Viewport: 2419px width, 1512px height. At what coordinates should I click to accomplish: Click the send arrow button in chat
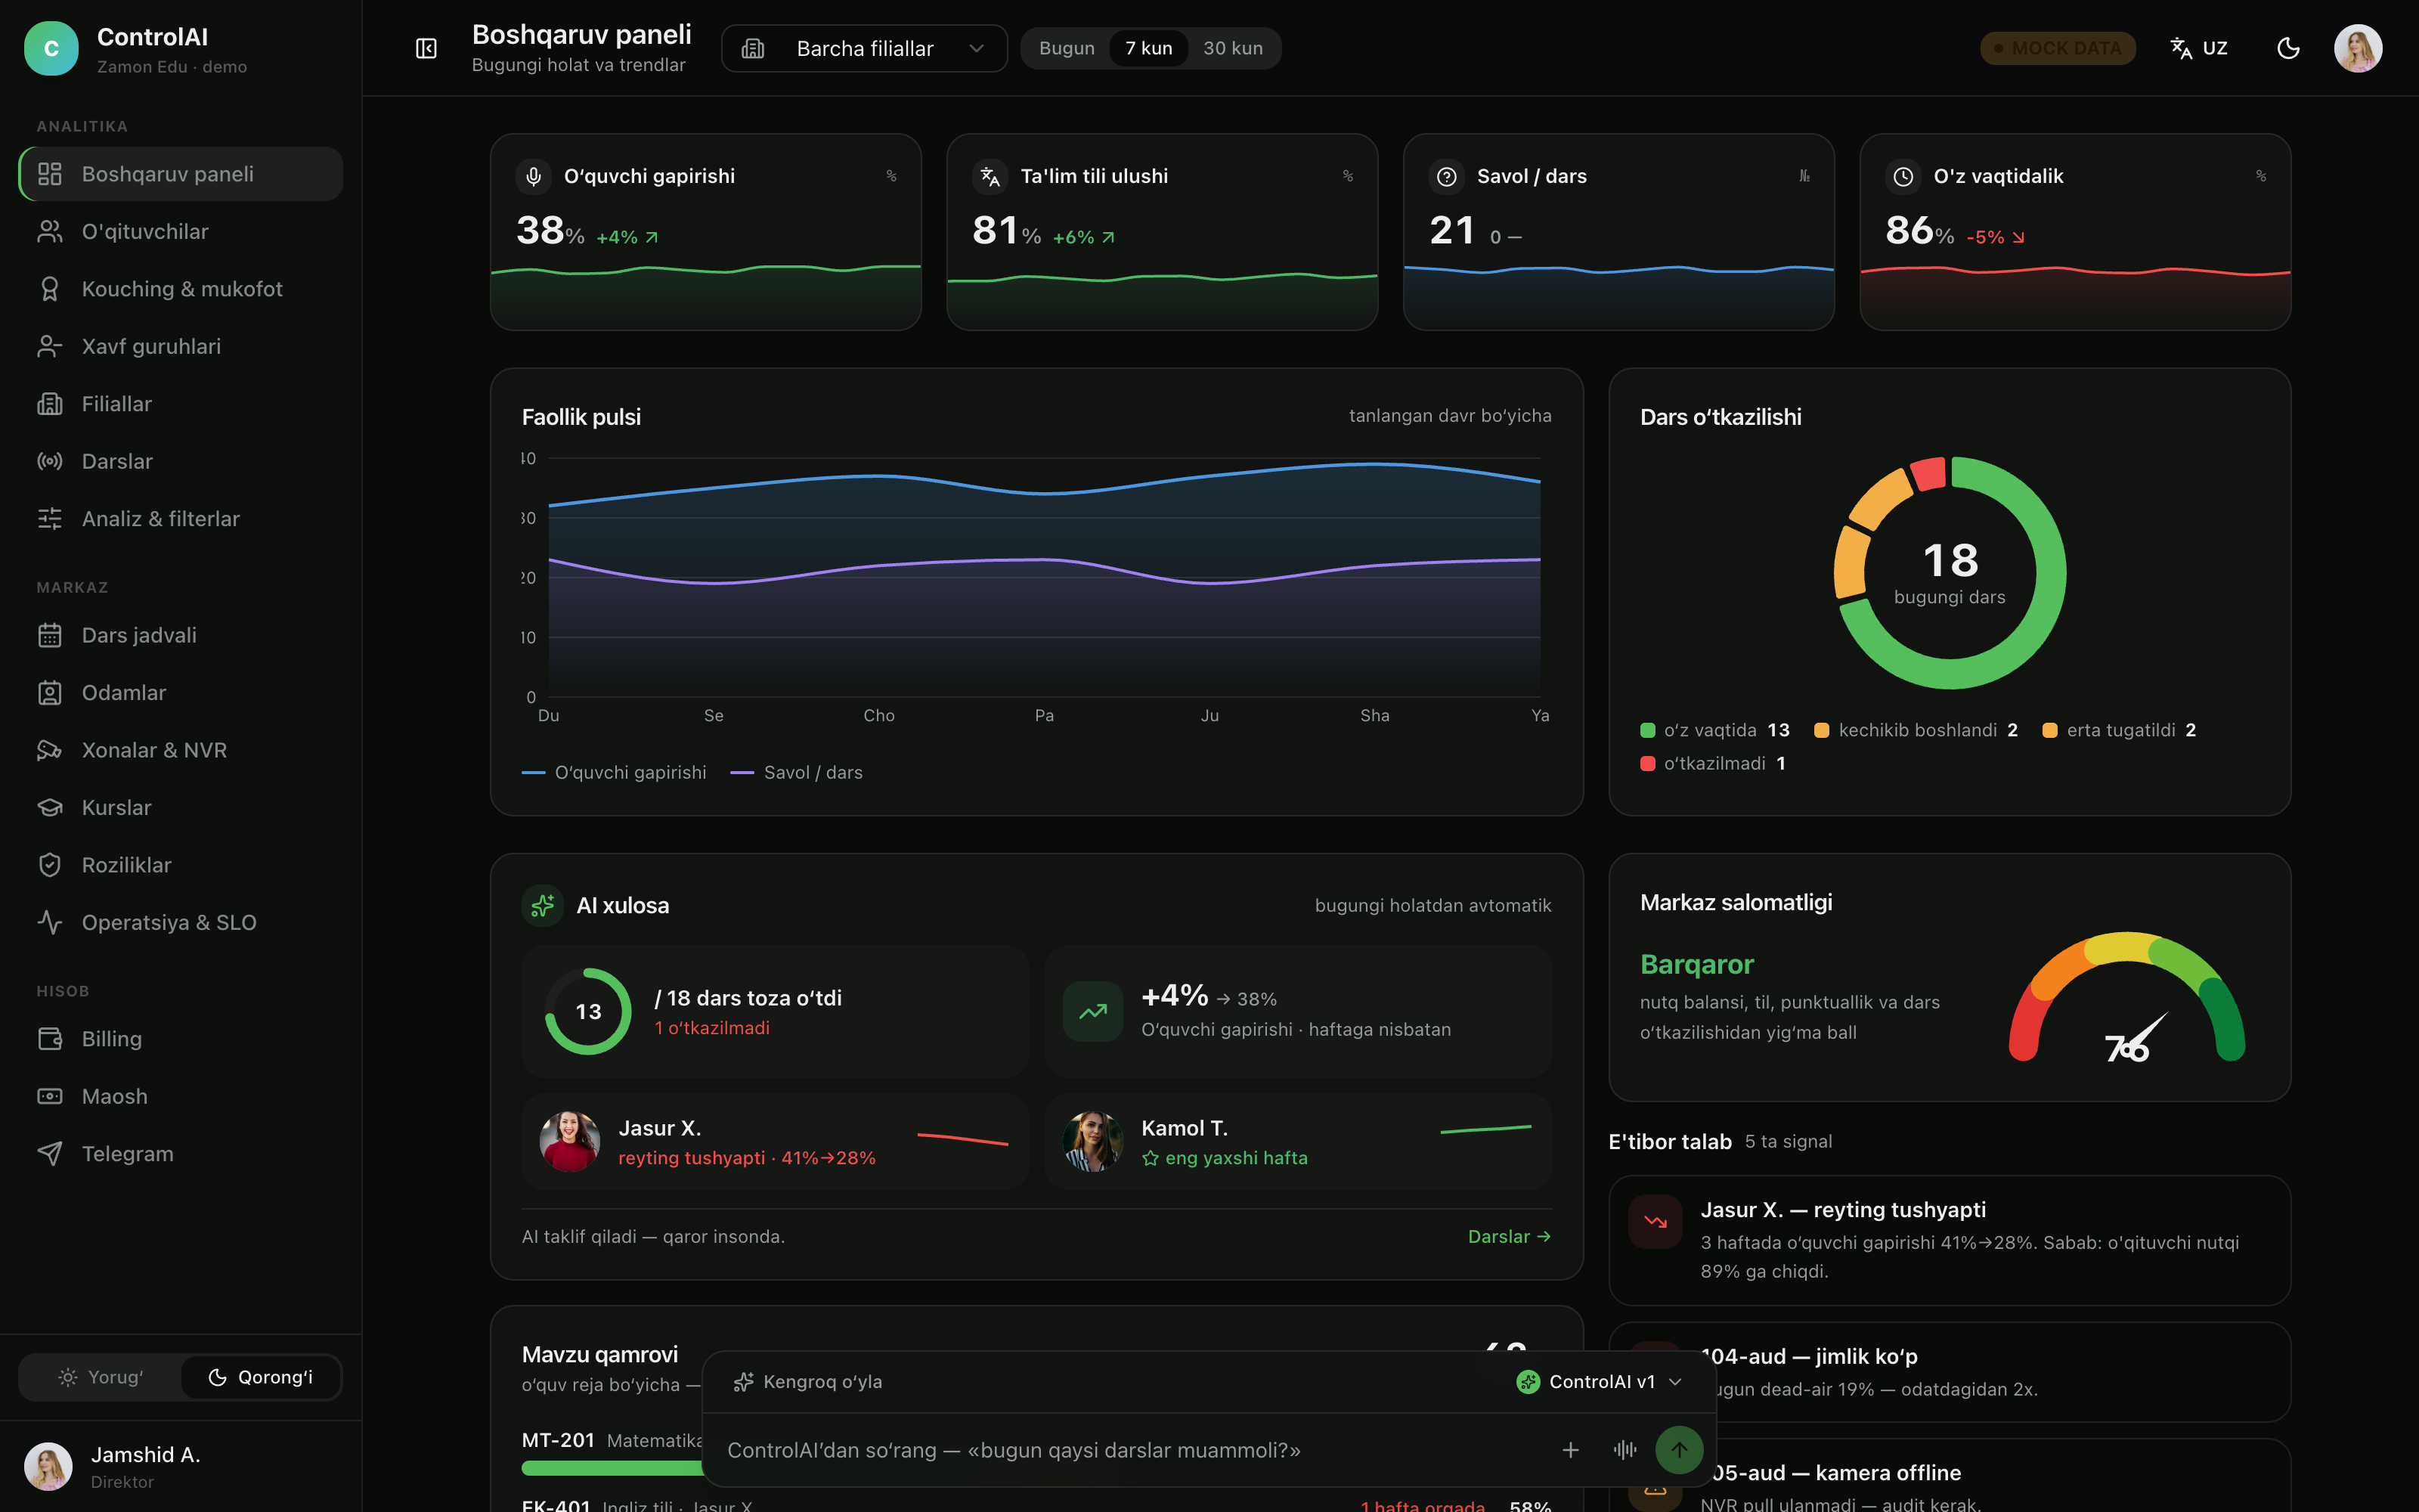pyautogui.click(x=1679, y=1449)
